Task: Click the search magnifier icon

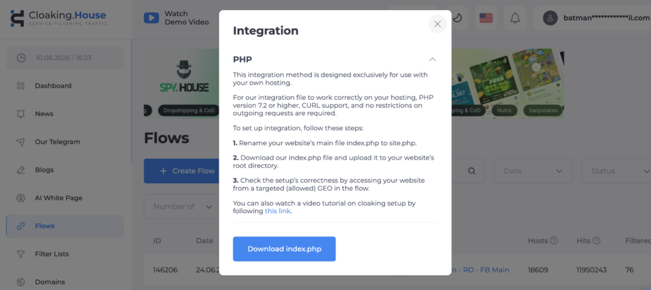Action: [471, 171]
